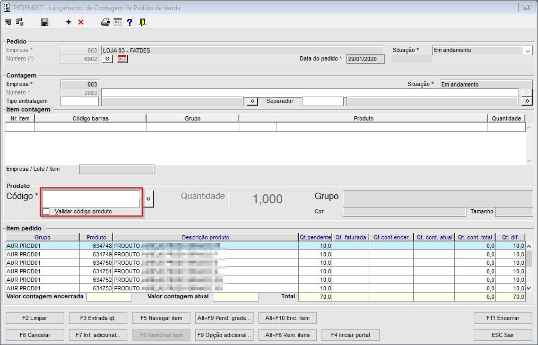The image size is (538, 345).
Task: Click Código barras column header
Action: click(91, 118)
